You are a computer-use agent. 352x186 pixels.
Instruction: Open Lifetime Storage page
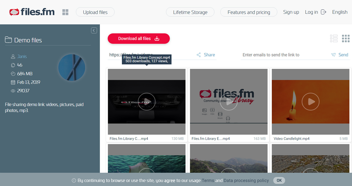point(190,12)
